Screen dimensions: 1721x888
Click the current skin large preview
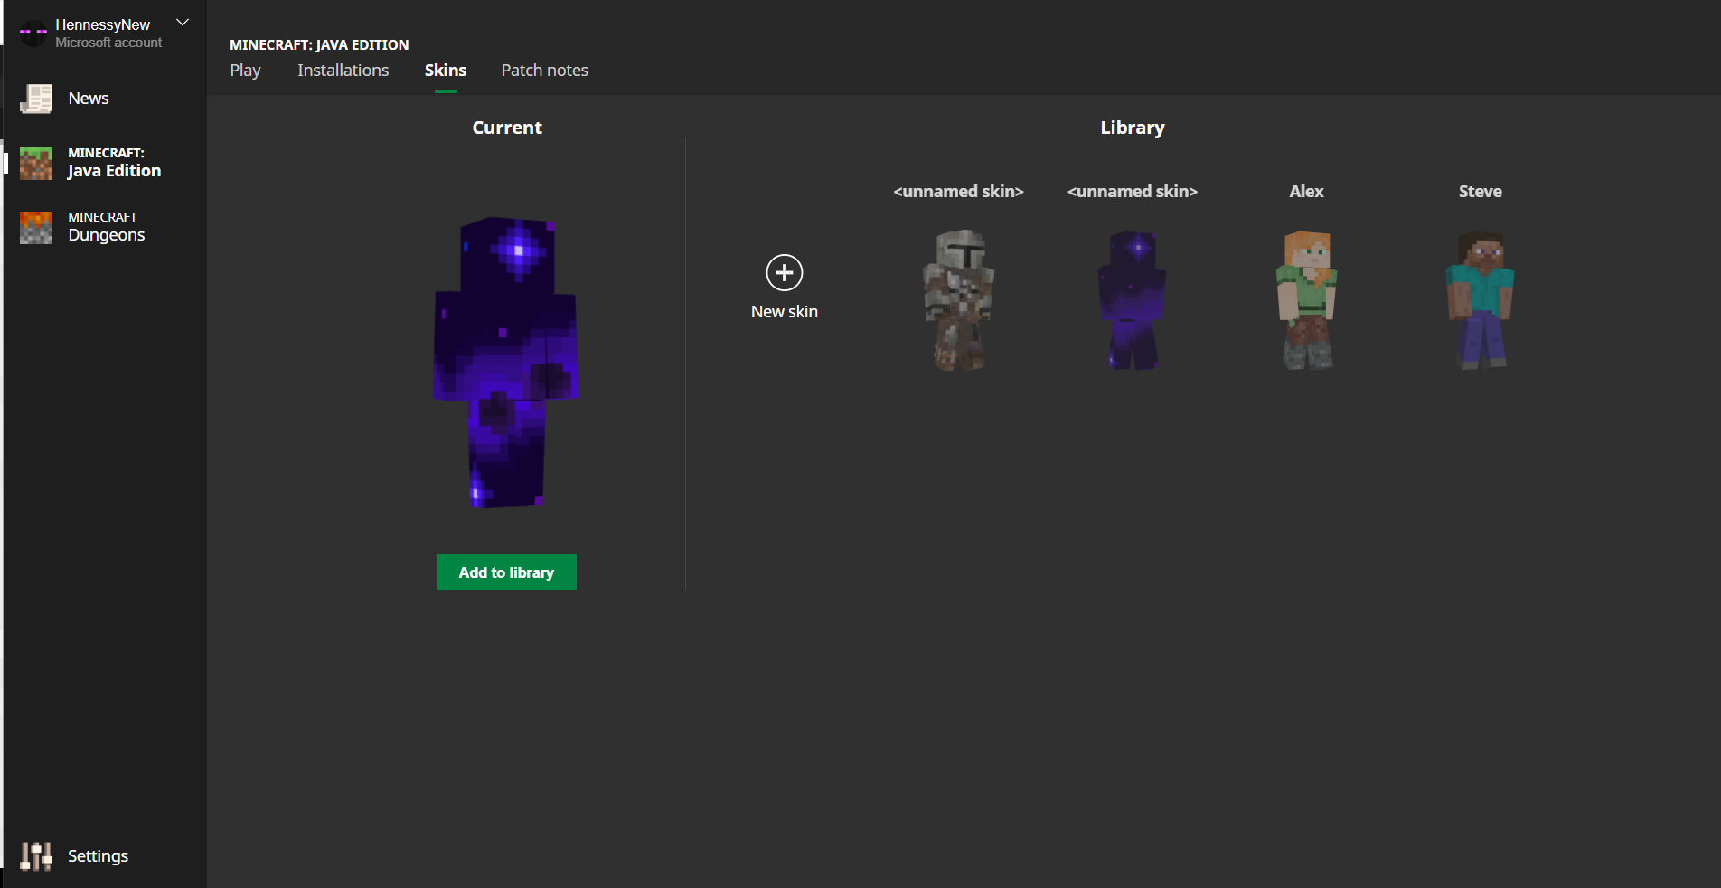coord(506,362)
